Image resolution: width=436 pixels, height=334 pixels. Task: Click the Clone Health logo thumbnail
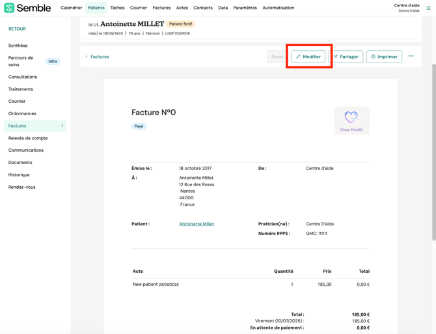coord(351,120)
